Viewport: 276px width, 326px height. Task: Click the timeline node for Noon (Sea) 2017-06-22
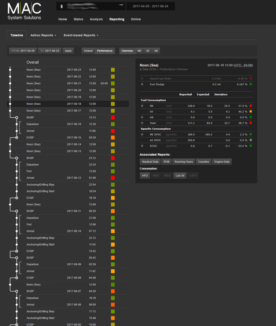[10, 77]
